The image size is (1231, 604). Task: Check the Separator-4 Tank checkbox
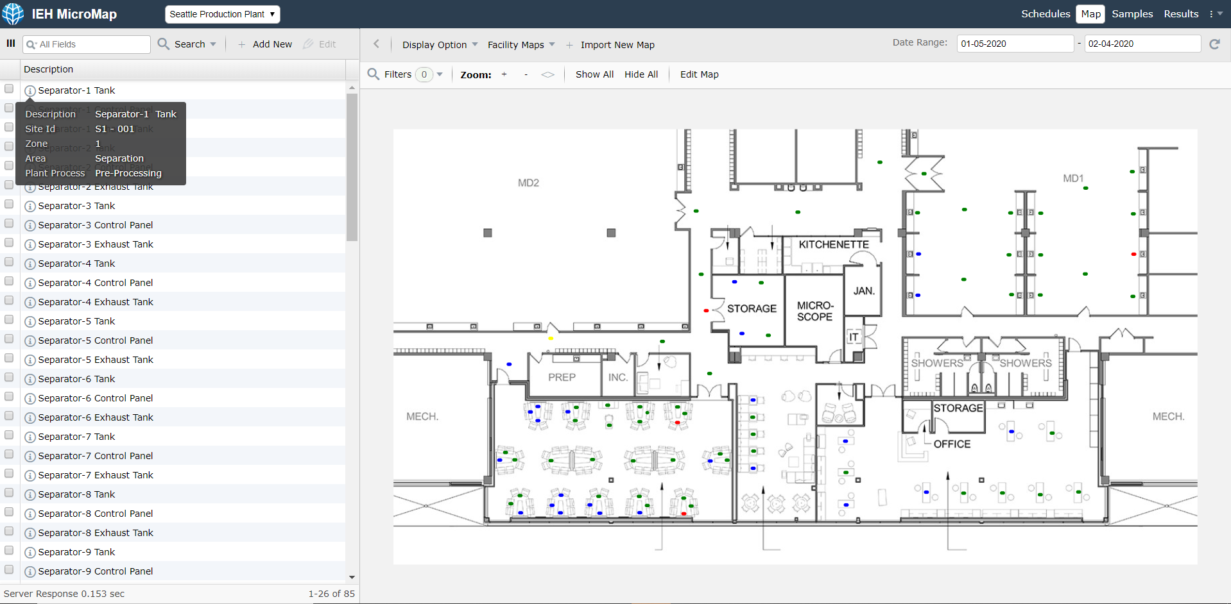tap(9, 262)
